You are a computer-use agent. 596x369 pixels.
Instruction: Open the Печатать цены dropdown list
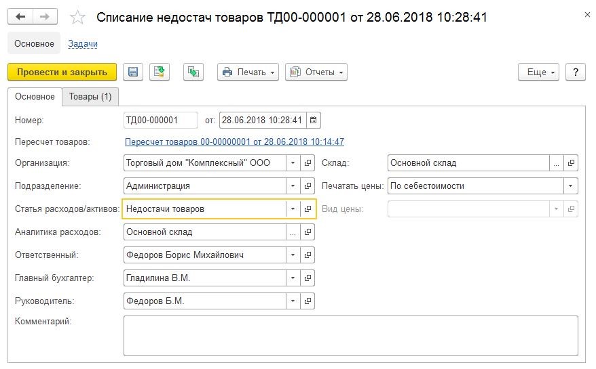[x=570, y=186]
